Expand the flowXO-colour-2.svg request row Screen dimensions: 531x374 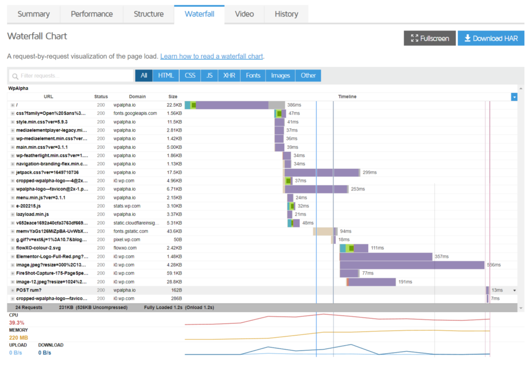pos(12,248)
